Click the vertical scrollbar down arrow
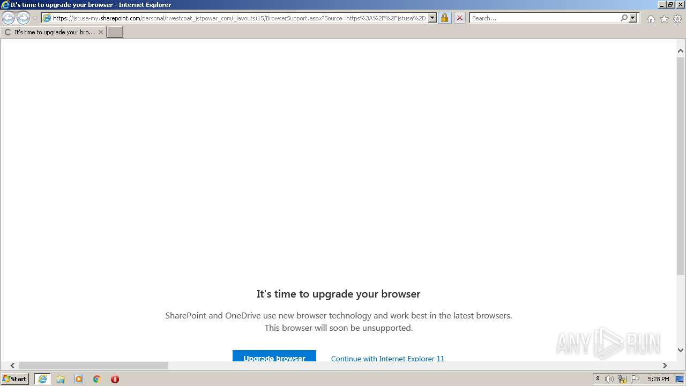Viewport: 686px width, 386px height. coord(681,350)
